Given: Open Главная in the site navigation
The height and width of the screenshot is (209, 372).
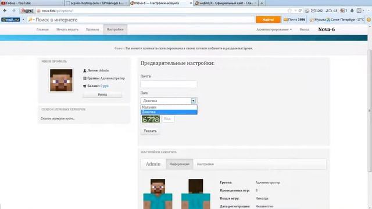Looking at the screenshot, I should 42,30.
